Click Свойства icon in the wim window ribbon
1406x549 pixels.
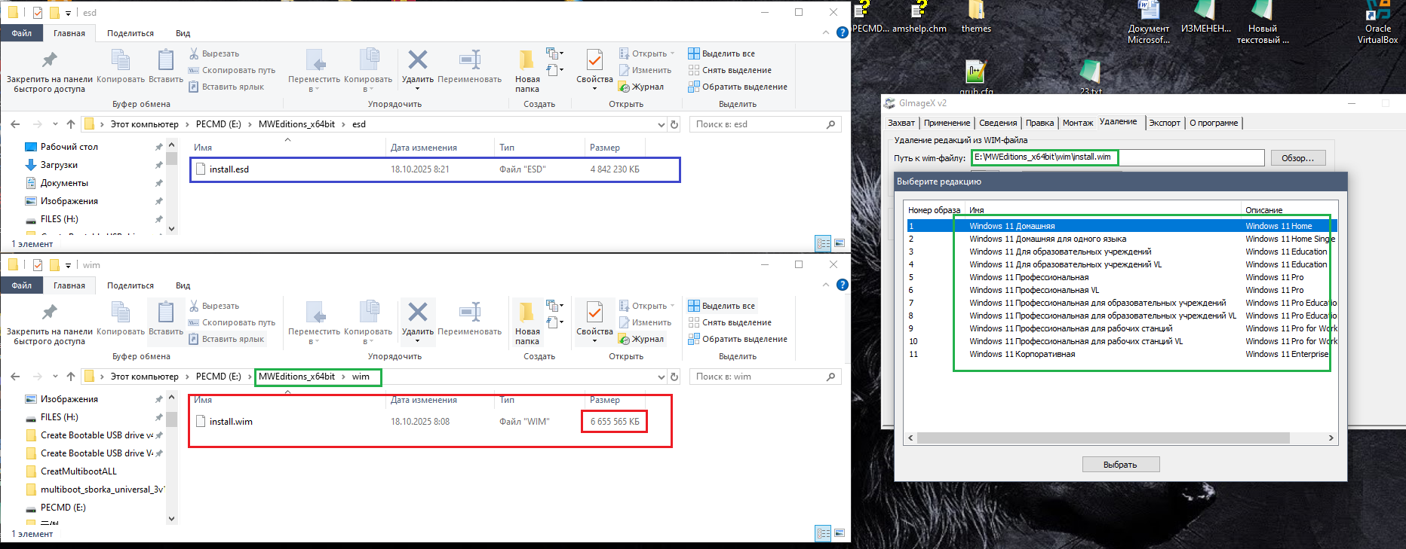(594, 313)
